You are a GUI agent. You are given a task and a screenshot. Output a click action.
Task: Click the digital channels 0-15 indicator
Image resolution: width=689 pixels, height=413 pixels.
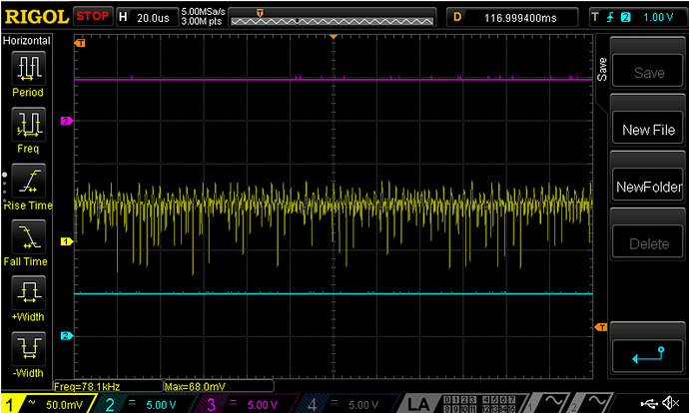click(x=479, y=404)
